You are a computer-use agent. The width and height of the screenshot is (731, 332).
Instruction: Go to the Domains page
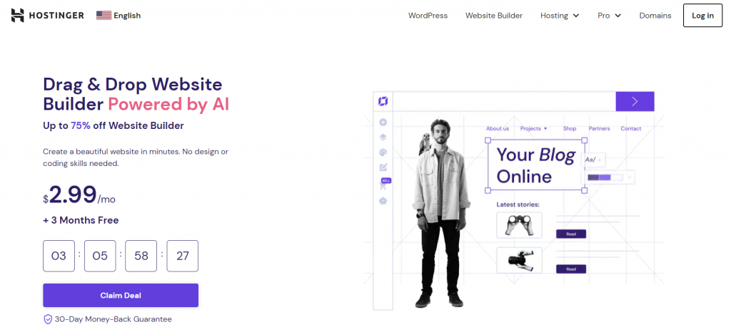coord(655,16)
